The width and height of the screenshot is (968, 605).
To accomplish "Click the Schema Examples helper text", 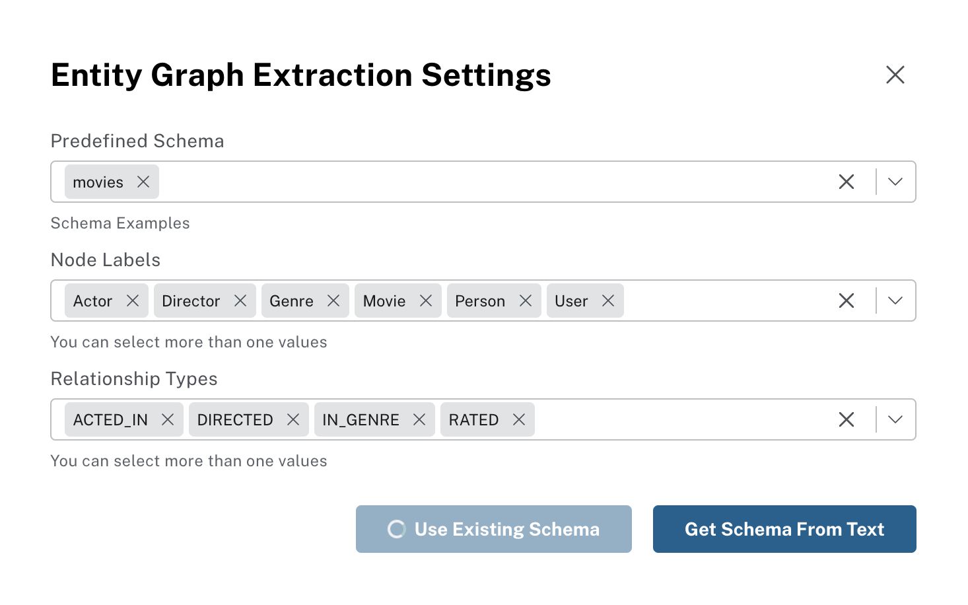I will pos(120,223).
